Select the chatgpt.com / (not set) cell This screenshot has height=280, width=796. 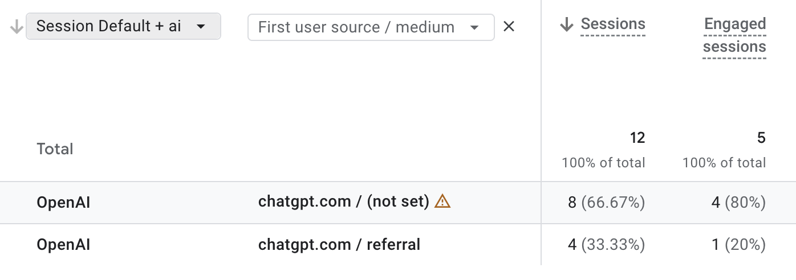point(343,202)
